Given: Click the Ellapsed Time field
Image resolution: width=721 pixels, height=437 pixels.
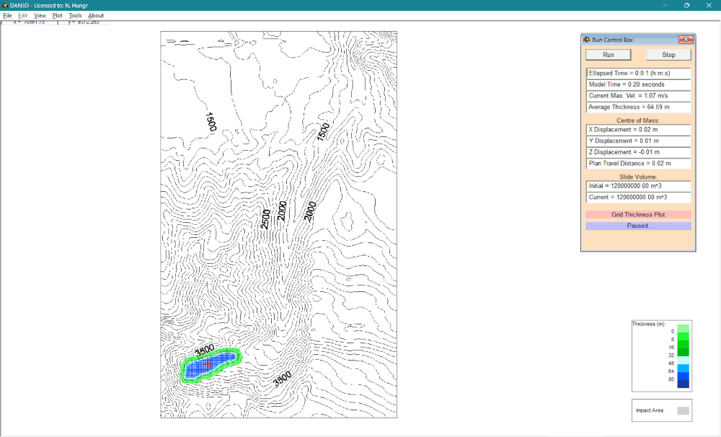Looking at the screenshot, I should [x=639, y=73].
